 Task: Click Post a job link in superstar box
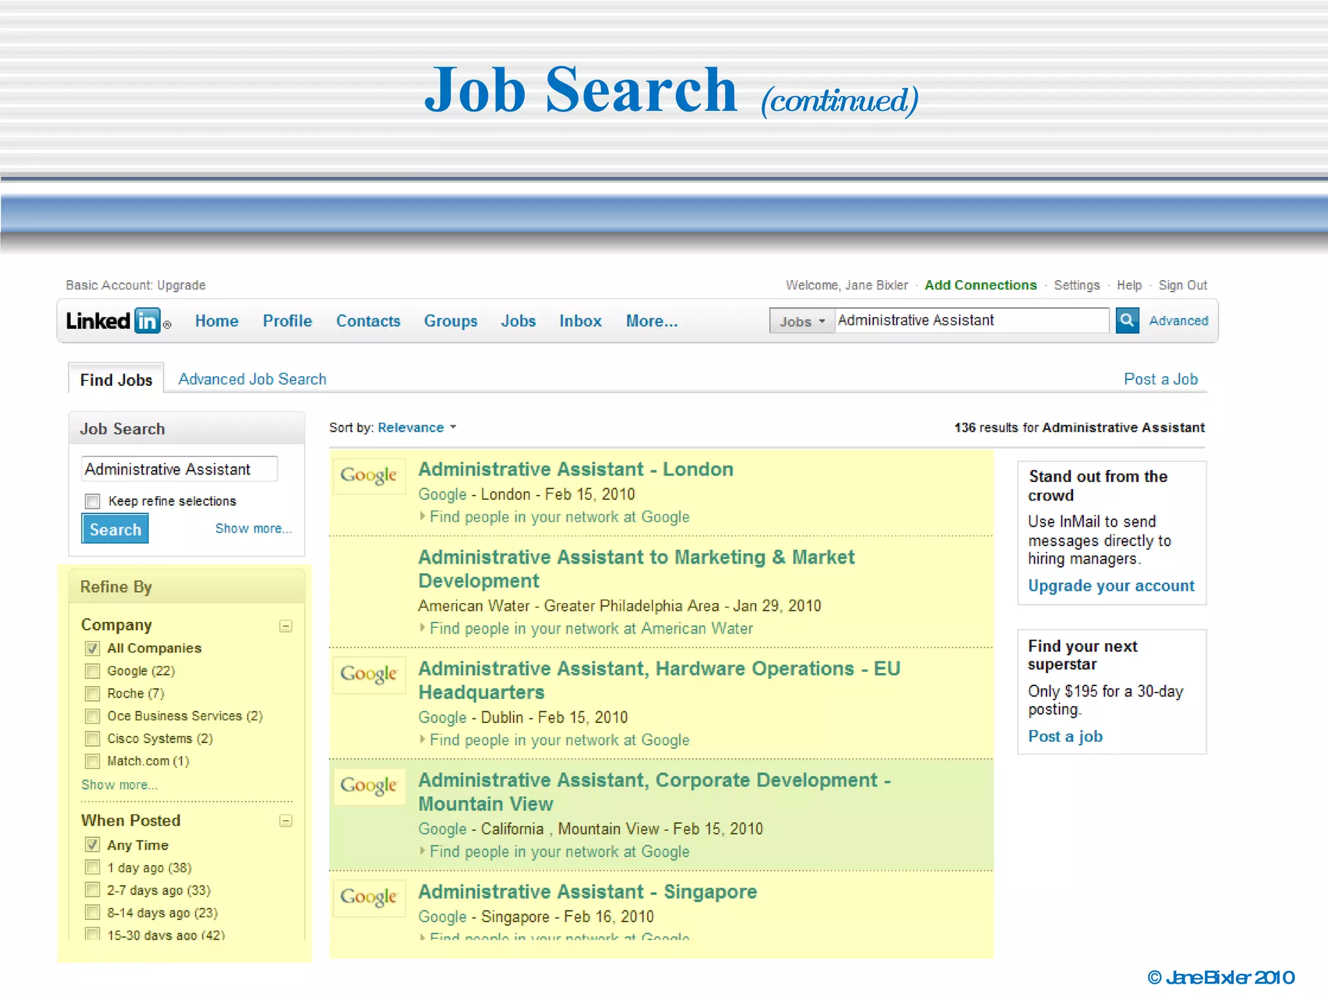1065,736
